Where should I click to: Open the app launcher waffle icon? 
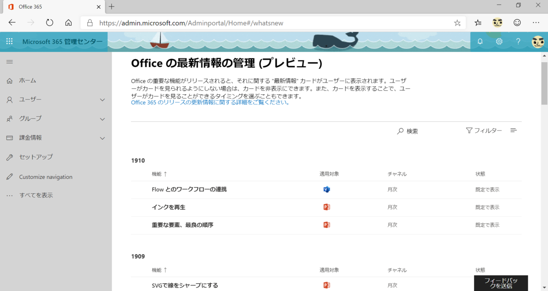pyautogui.click(x=9, y=42)
